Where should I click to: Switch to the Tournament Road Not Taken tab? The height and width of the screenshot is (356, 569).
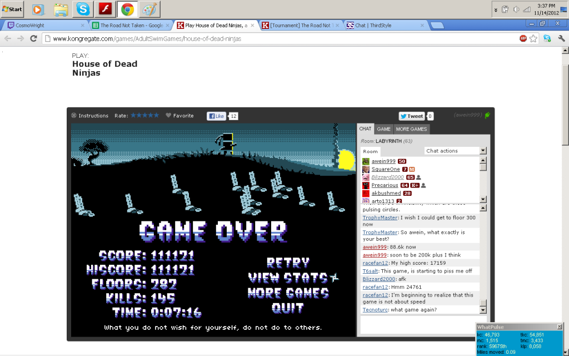tap(301, 26)
